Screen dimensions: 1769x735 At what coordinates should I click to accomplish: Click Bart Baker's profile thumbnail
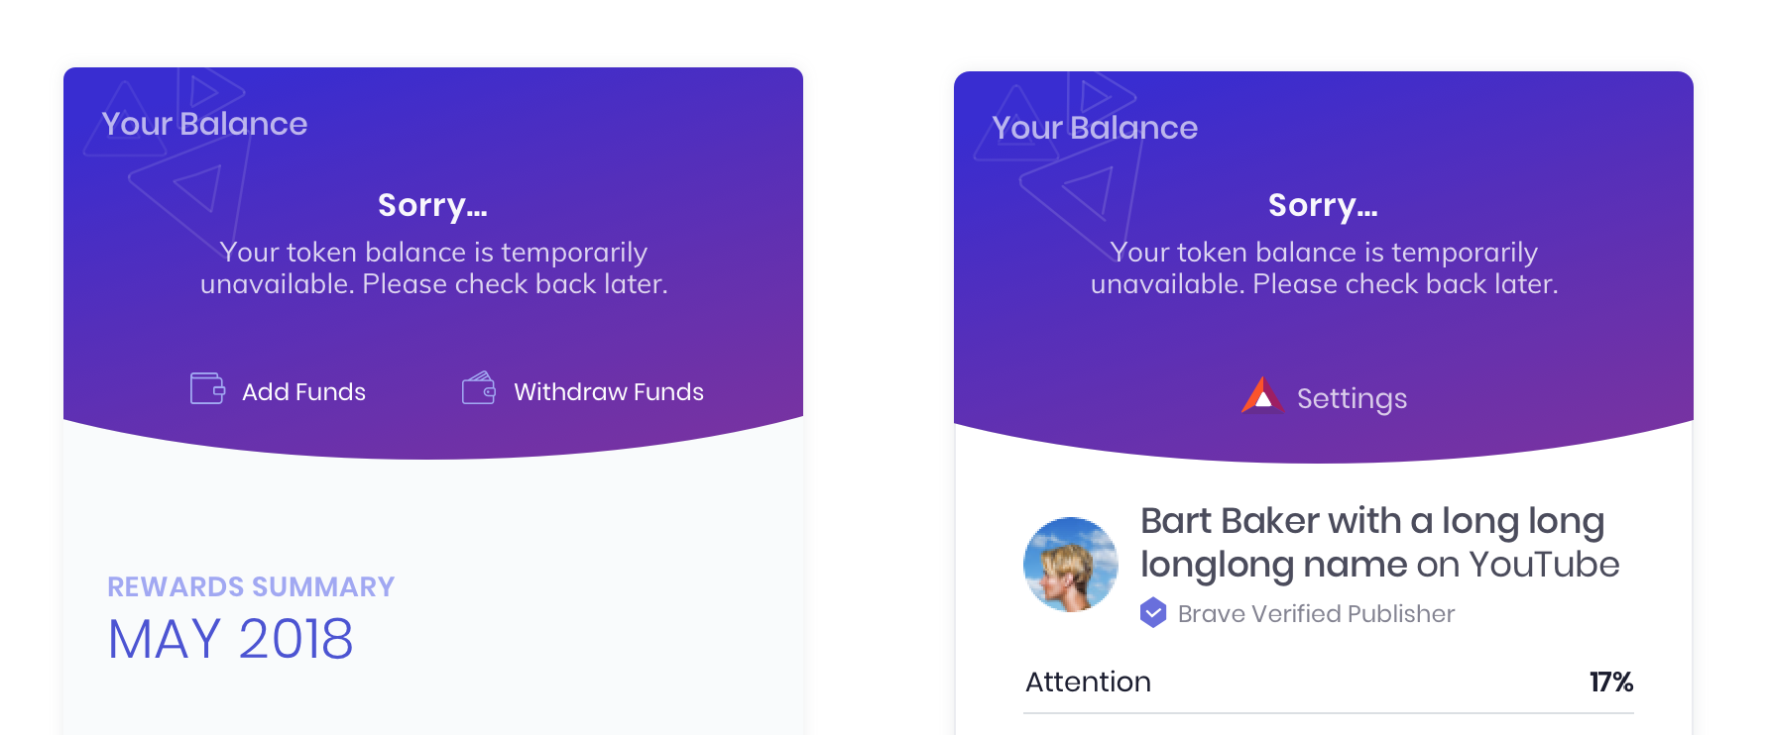pos(1071,564)
